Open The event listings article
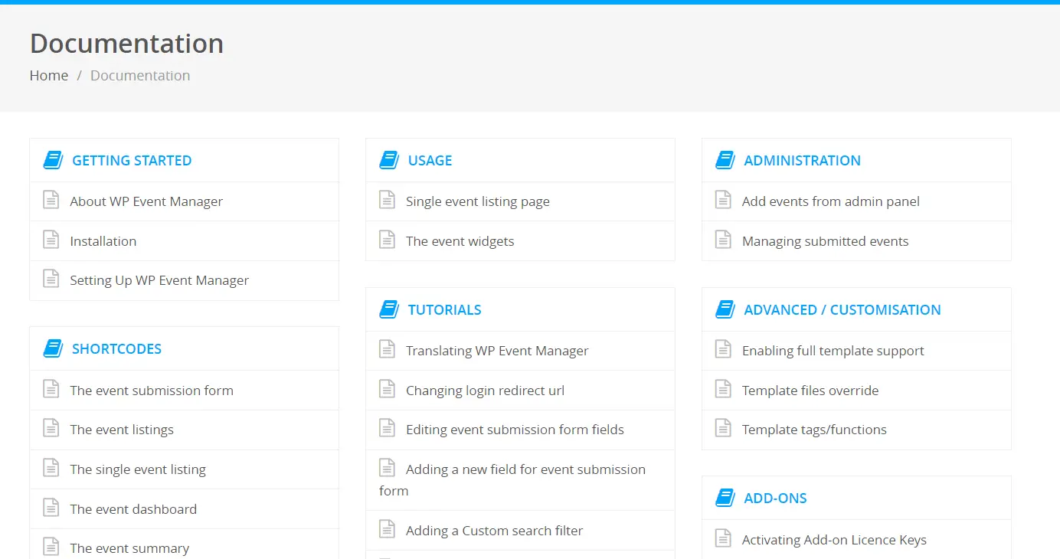Viewport: 1060px width, 559px height. (x=122, y=430)
